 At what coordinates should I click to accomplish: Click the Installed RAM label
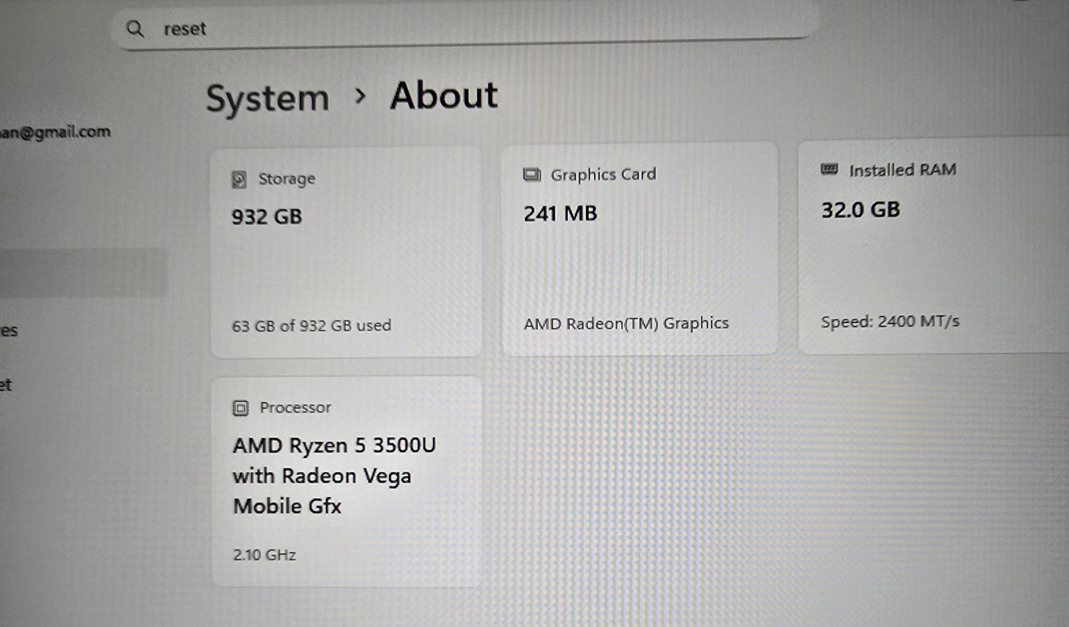[903, 170]
